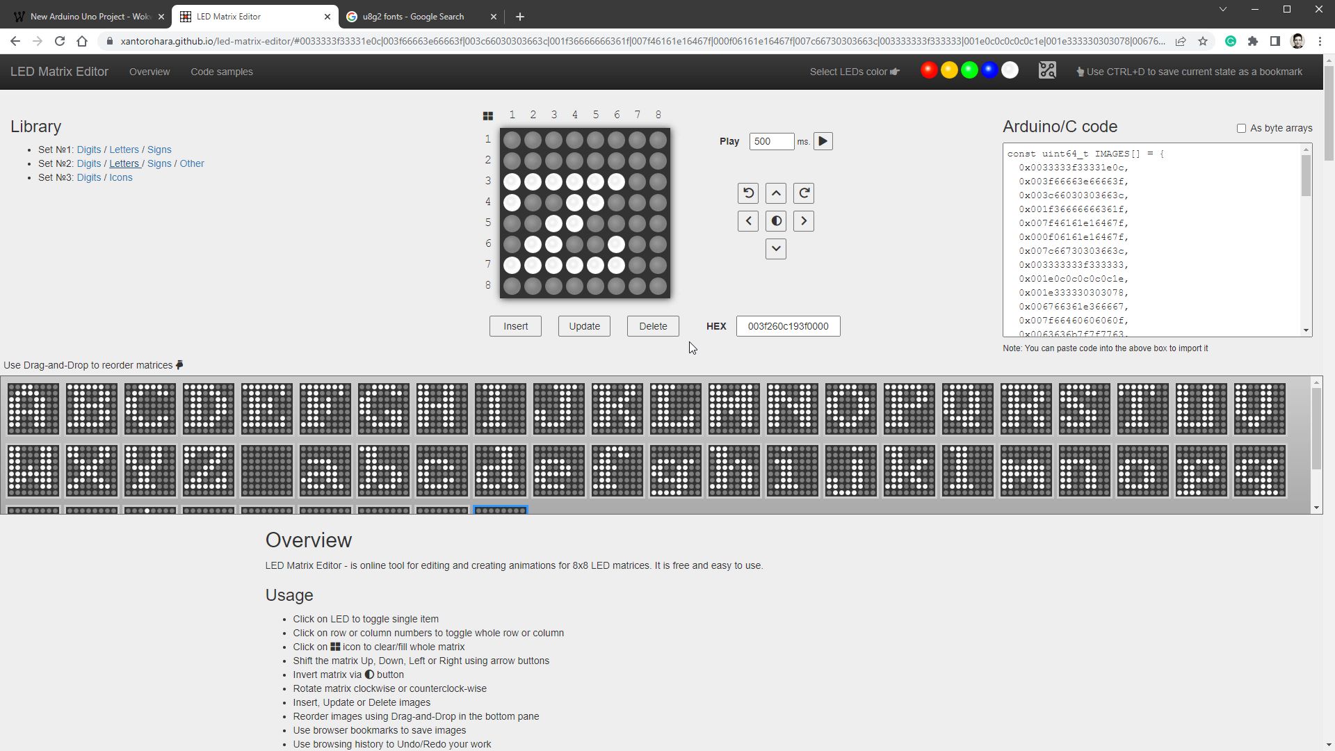Shift the matrix up using arrow button
This screenshot has width=1335, height=751.
[776, 193]
